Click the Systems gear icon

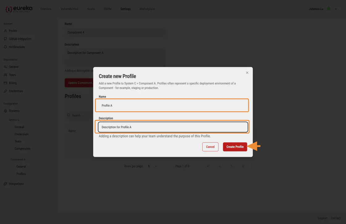point(6,110)
